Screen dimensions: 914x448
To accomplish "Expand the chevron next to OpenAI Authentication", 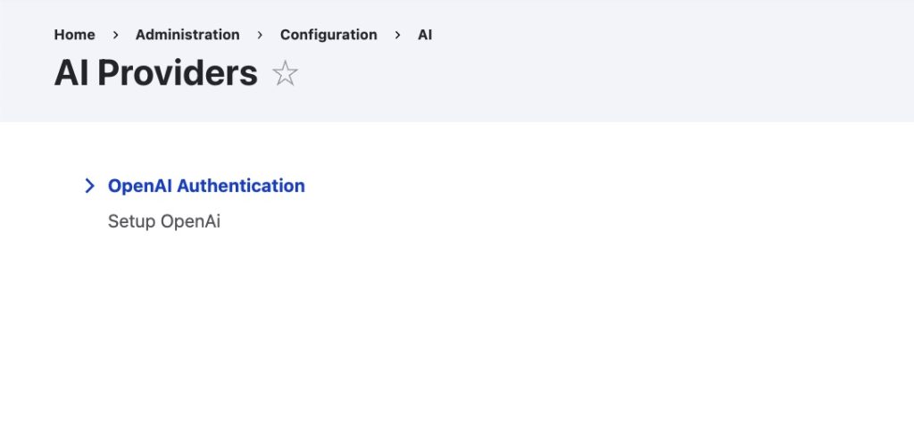I will click(89, 186).
